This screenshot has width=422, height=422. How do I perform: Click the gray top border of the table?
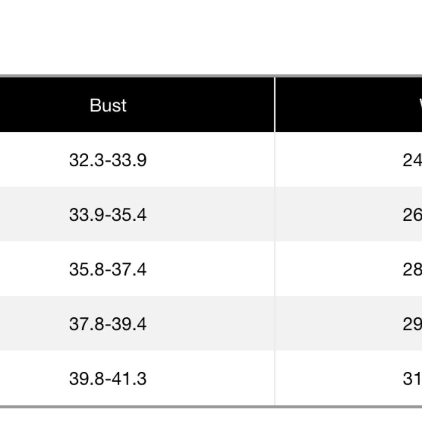tap(211, 76)
